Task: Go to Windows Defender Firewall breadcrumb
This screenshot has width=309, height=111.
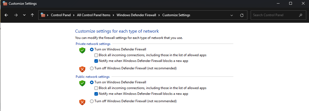Action: (x=136, y=15)
